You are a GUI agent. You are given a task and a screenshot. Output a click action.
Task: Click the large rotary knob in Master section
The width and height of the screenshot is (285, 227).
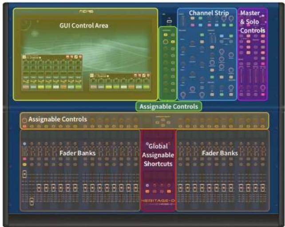coord(263,88)
